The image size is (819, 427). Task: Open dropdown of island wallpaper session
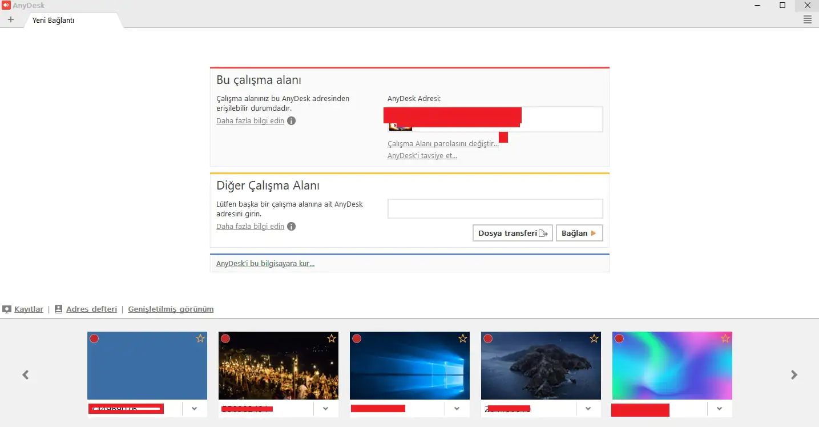pos(588,409)
